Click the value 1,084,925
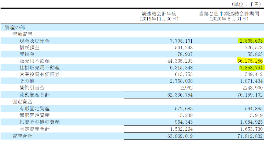The image size is (266, 141). click(251, 122)
